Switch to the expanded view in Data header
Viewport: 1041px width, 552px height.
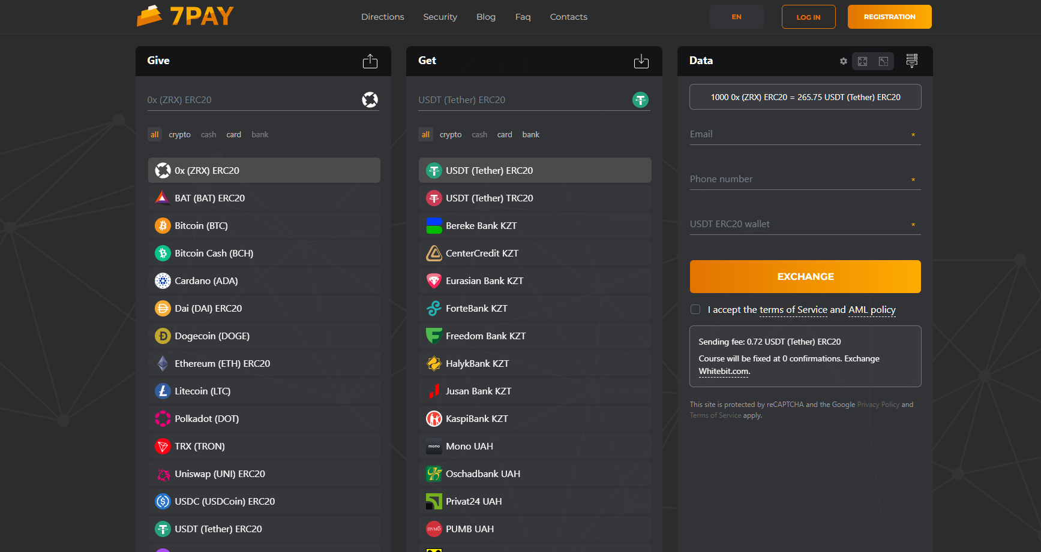pyautogui.click(x=863, y=61)
